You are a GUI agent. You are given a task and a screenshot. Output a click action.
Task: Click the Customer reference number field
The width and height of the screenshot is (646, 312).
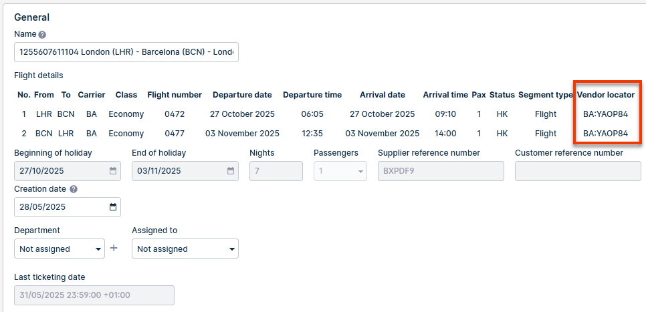(578, 171)
